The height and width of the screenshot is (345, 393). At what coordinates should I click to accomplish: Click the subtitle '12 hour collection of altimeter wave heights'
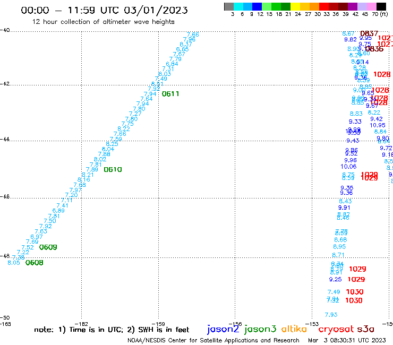tap(103, 22)
